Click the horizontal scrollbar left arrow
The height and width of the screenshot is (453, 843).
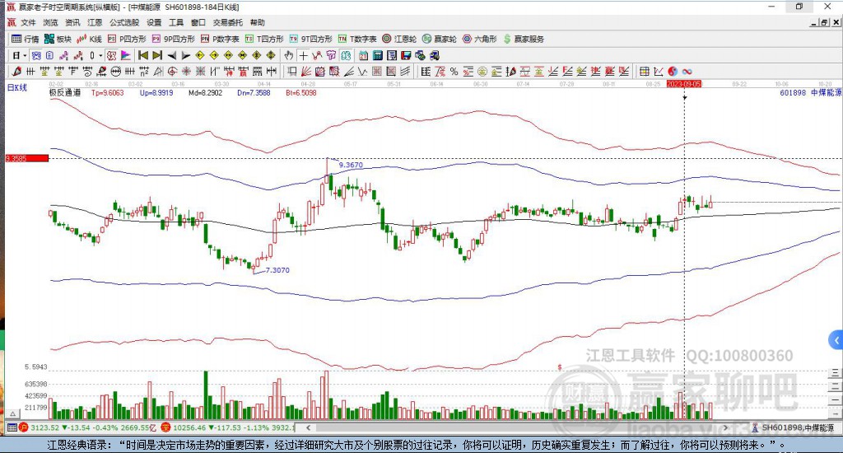coord(308,427)
